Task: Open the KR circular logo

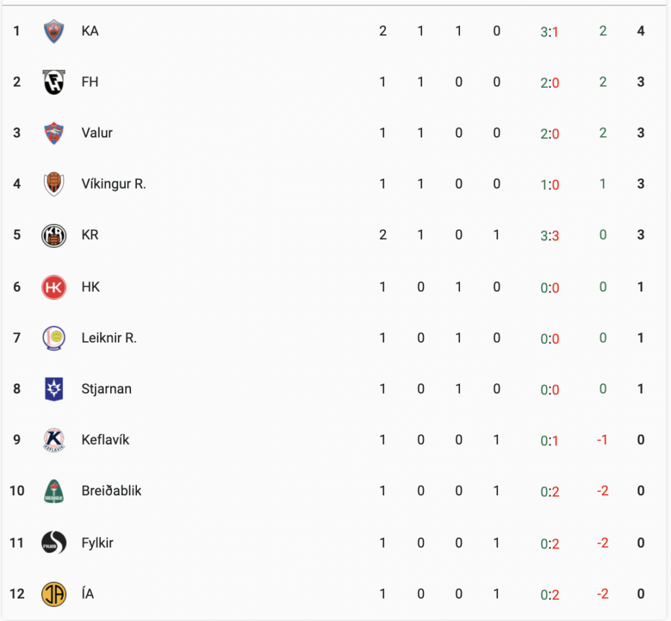Action: pyautogui.click(x=54, y=235)
